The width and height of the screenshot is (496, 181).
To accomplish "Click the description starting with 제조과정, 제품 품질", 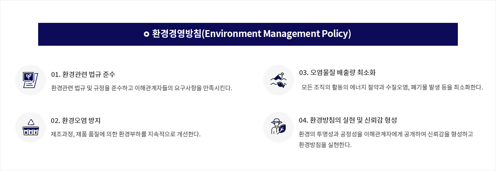I will point(126,134).
